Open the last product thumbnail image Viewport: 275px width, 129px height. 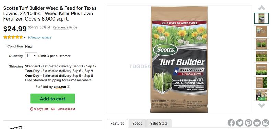coord(262,95)
